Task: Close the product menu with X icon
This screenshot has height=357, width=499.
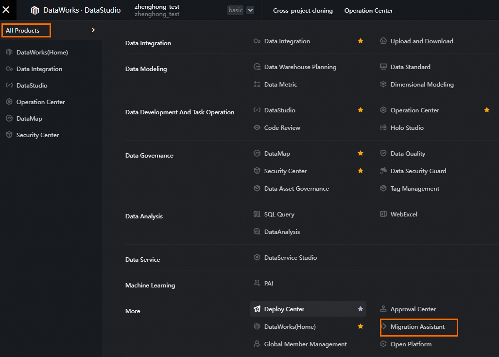Action: (x=6, y=10)
